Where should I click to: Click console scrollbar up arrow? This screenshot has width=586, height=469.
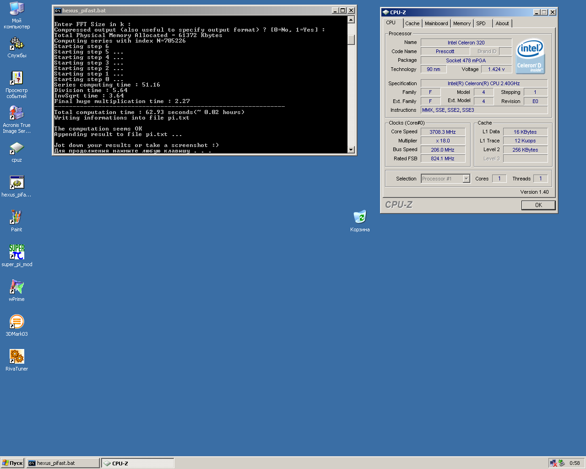(351, 20)
